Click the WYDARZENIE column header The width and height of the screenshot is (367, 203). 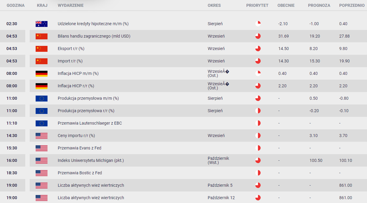click(71, 5)
